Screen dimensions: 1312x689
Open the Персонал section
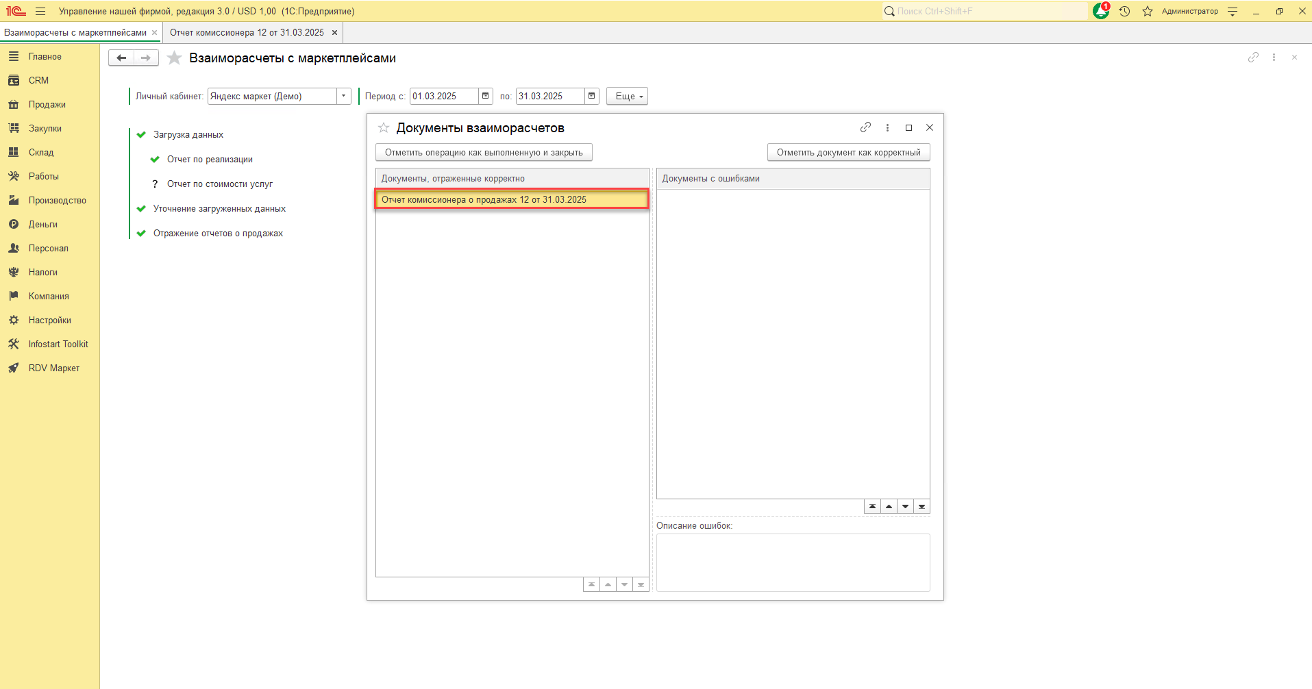[x=50, y=248]
